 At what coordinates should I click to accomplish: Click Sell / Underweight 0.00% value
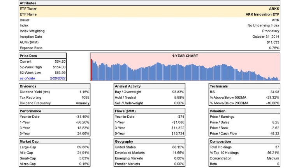coord(179,103)
